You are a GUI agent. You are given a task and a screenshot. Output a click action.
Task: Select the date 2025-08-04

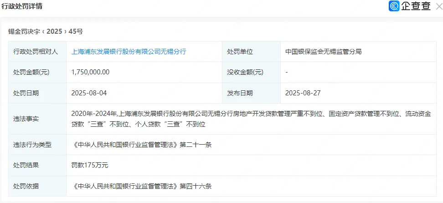pyautogui.click(x=89, y=93)
